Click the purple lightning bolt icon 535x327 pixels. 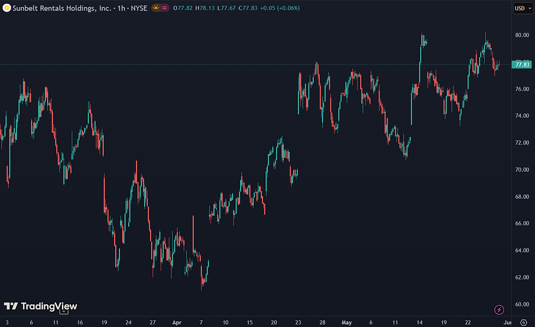tap(499, 310)
